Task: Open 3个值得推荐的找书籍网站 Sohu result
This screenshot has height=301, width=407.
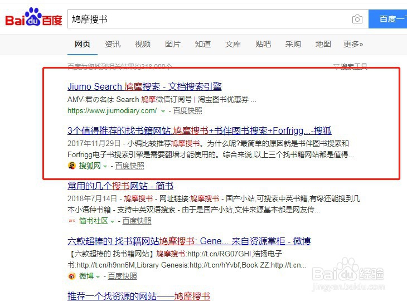Action: coord(200,130)
